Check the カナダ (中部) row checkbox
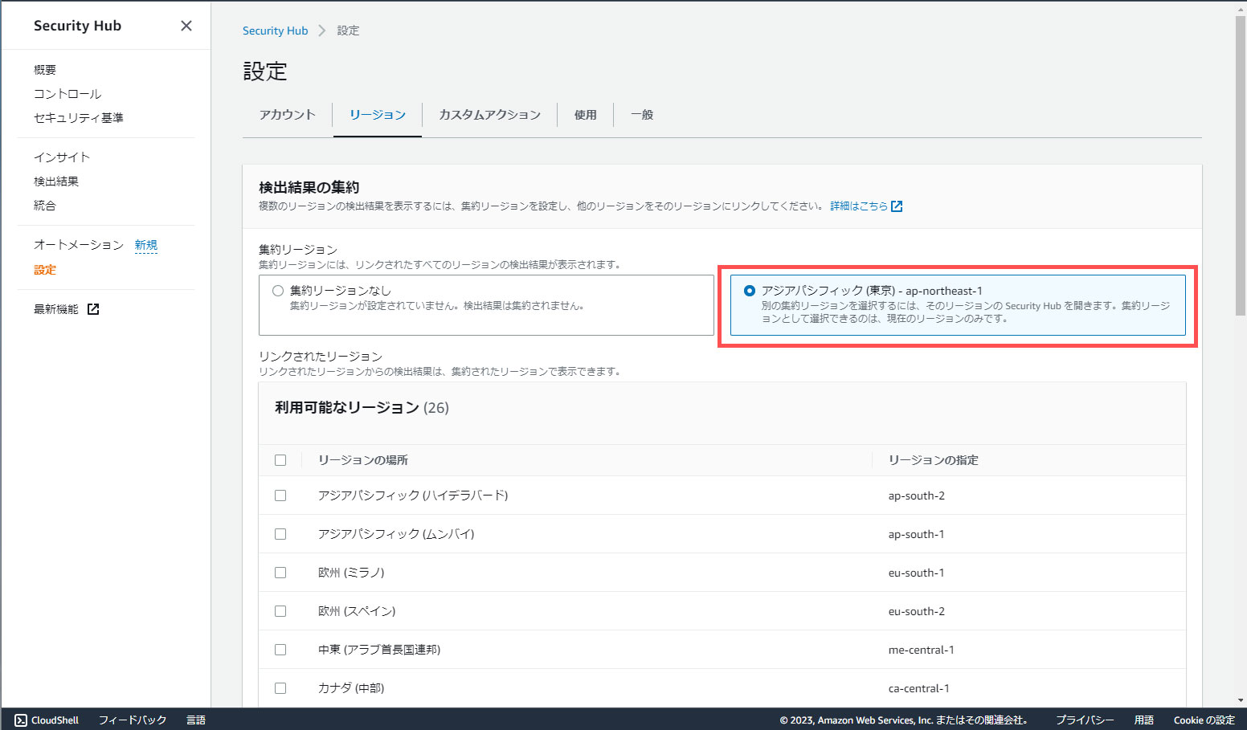This screenshot has height=730, width=1247. [280, 688]
